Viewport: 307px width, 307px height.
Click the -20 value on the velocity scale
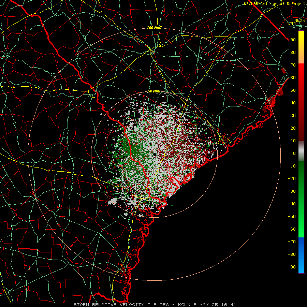tap(292, 178)
